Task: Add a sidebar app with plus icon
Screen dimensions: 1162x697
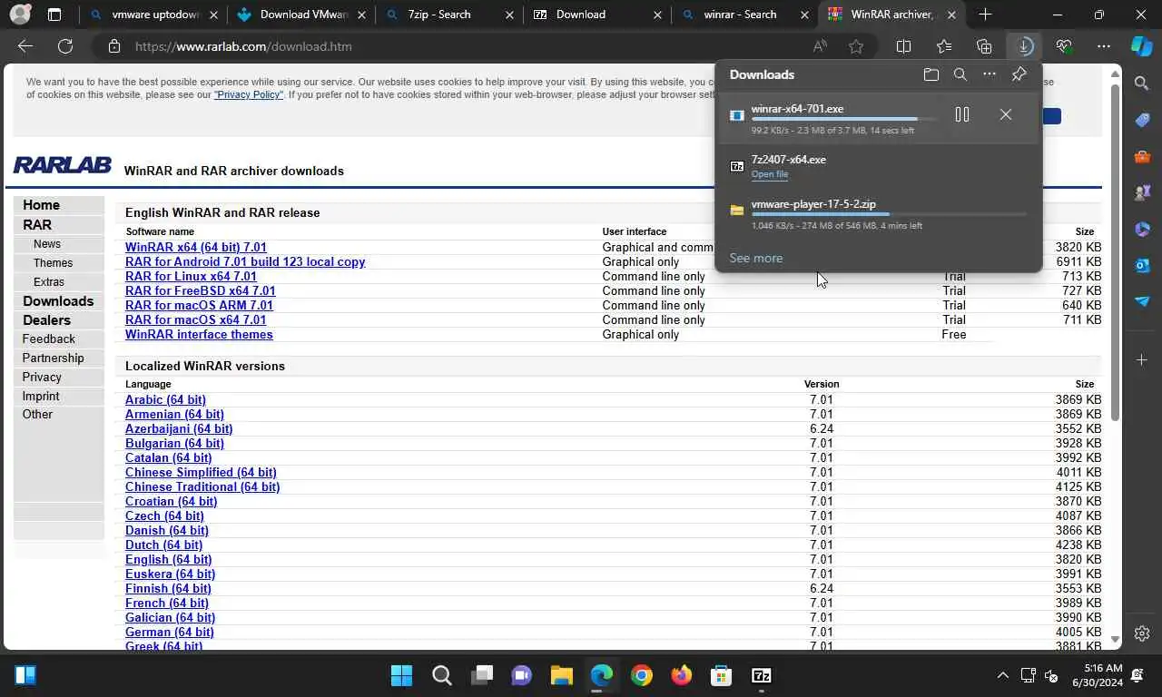Action: pos(1142,360)
